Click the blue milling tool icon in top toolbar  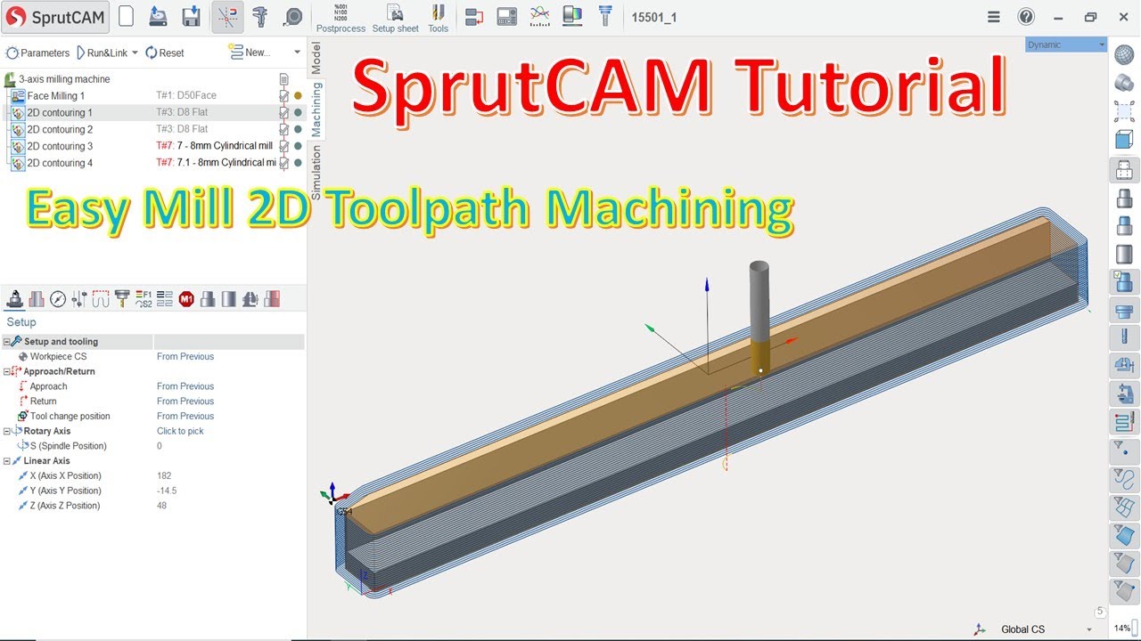click(605, 16)
